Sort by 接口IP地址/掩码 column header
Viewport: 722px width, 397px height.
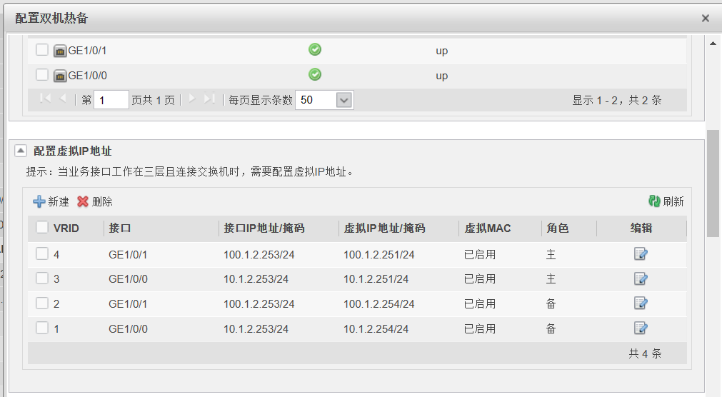(x=264, y=228)
